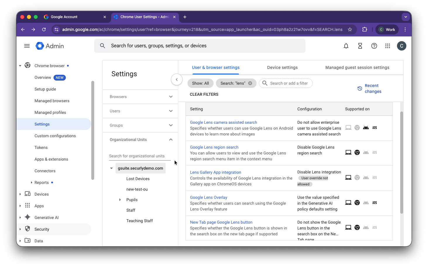Open the Google Lens region search setting

(x=214, y=147)
